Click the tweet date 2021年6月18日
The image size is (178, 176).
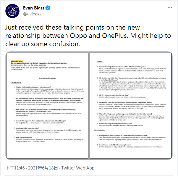[x=43, y=168]
